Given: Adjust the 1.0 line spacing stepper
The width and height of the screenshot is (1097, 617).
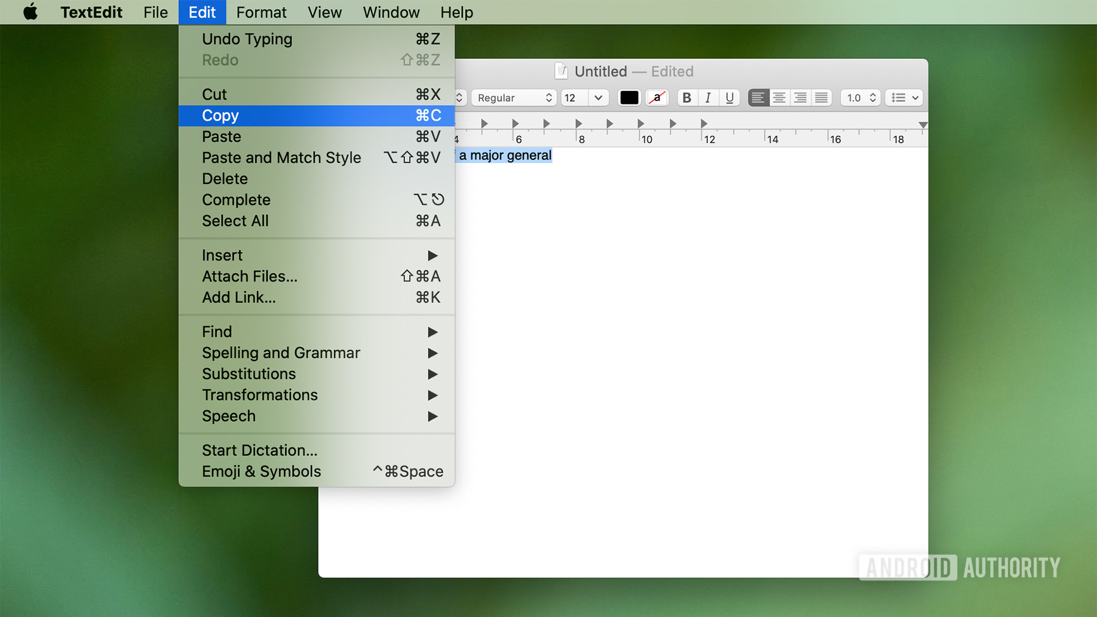Looking at the screenshot, I should (x=872, y=98).
